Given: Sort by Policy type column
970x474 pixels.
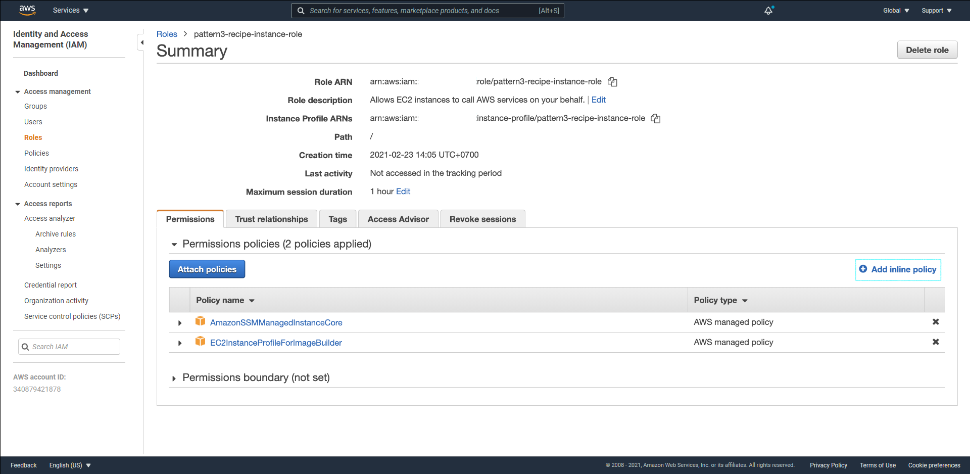Looking at the screenshot, I should pos(720,300).
